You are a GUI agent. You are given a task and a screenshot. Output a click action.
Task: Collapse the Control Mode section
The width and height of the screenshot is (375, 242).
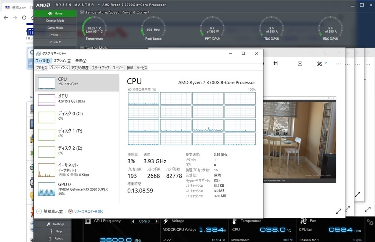pyautogui.click(x=82, y=48)
